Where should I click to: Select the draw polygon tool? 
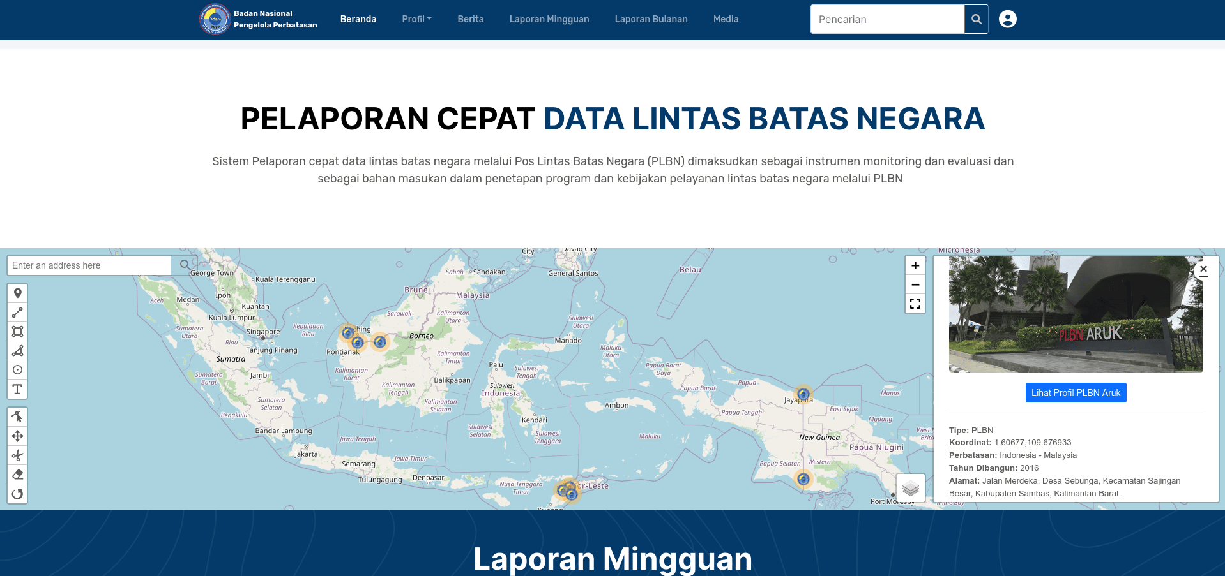point(18,351)
